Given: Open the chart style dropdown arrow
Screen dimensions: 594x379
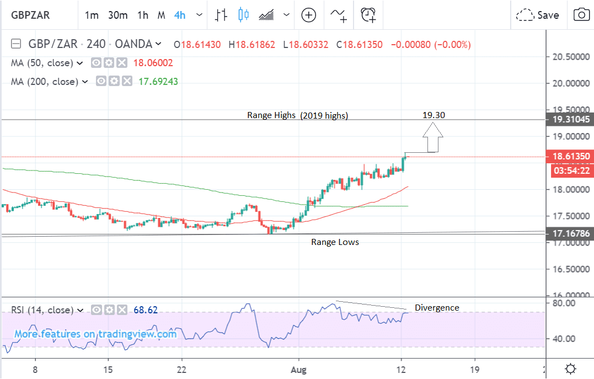Looking at the screenshot, I should 285,15.
